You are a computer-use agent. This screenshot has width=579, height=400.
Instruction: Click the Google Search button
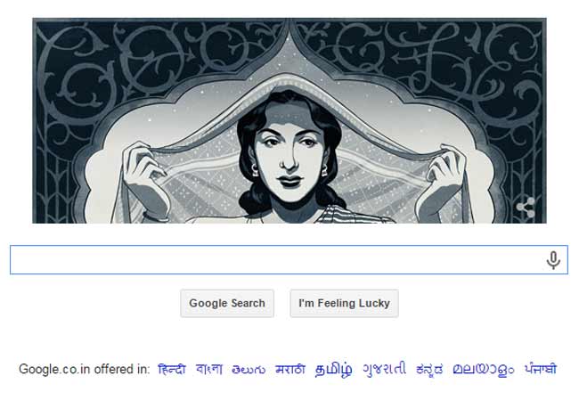[227, 303]
